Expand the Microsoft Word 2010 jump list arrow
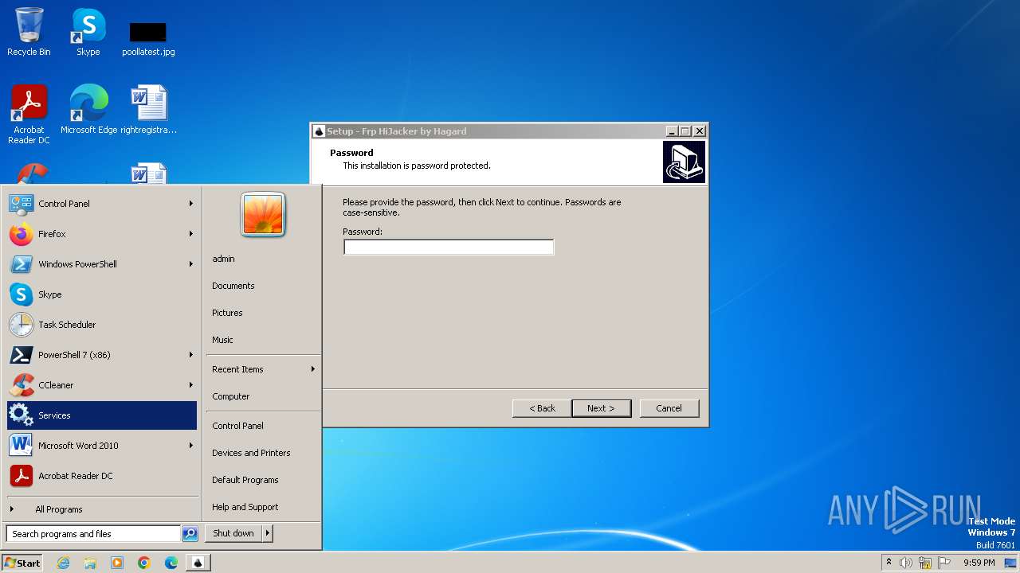The height and width of the screenshot is (573, 1020). coord(191,446)
